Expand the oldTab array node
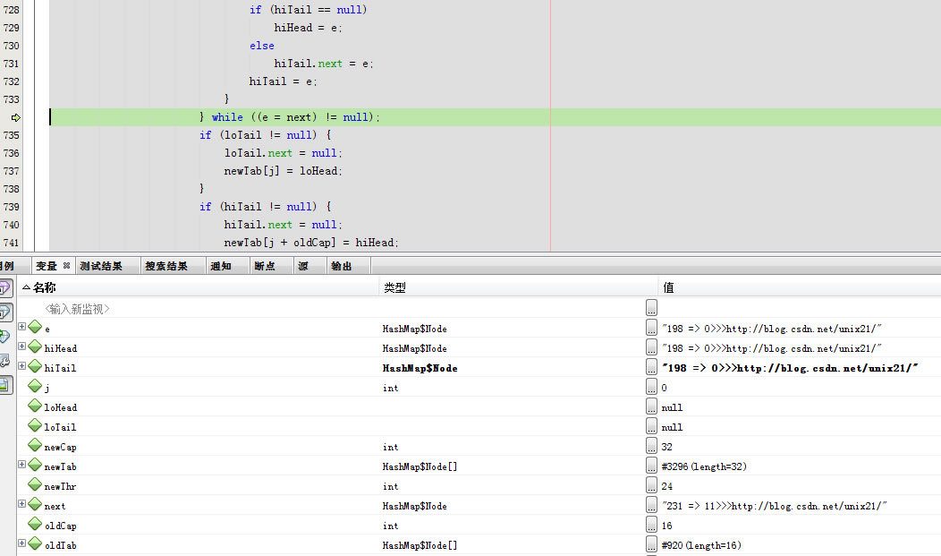941x556 pixels. [x=21, y=543]
